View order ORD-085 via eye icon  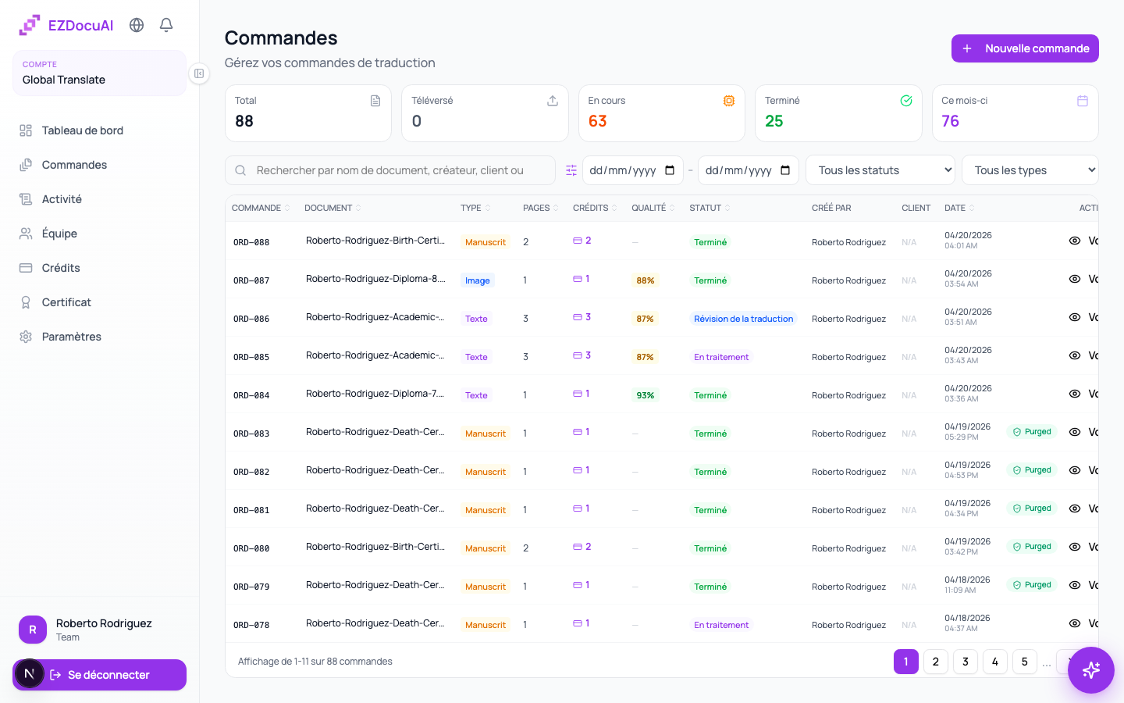(1075, 355)
